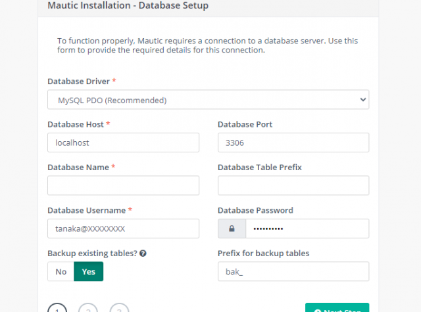Select No for Backup existing tables
Screen dimensions: 421x312
(61, 272)
